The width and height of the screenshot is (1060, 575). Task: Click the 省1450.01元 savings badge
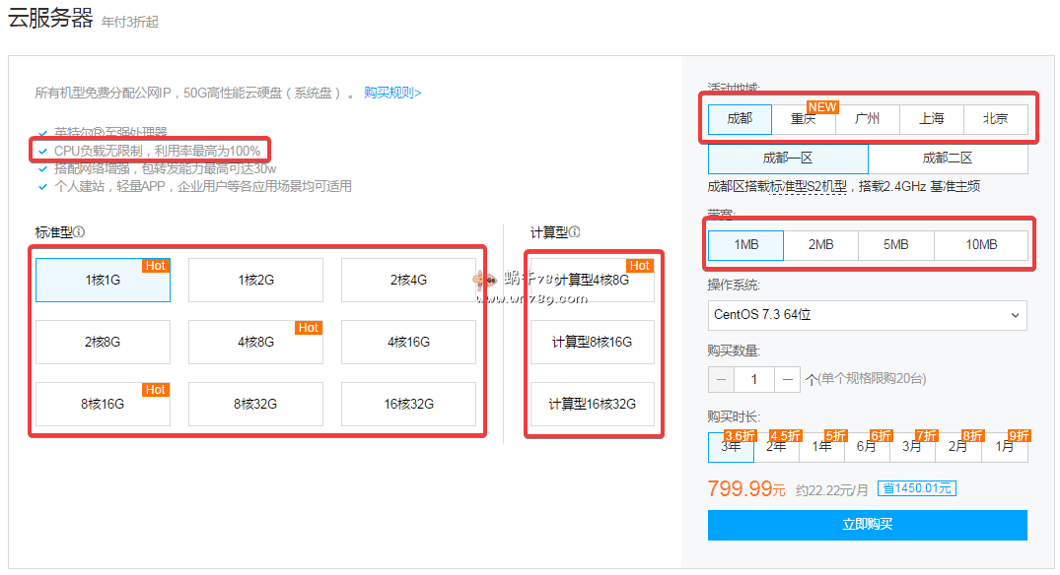[x=916, y=489]
